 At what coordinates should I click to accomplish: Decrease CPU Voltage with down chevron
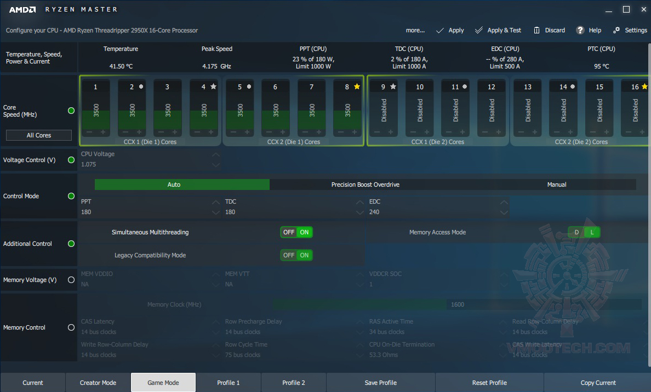216,165
